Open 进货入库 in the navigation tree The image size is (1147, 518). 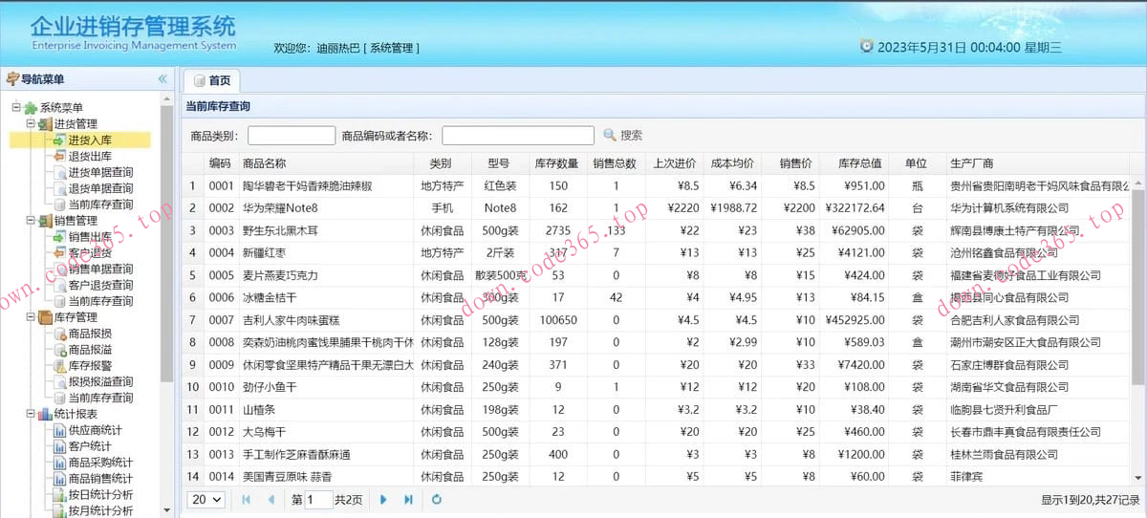(88, 140)
